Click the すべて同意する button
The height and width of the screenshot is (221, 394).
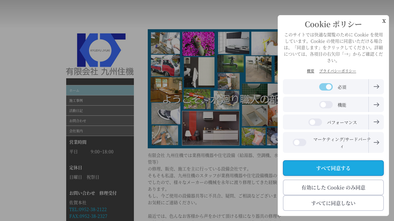pos(333,168)
